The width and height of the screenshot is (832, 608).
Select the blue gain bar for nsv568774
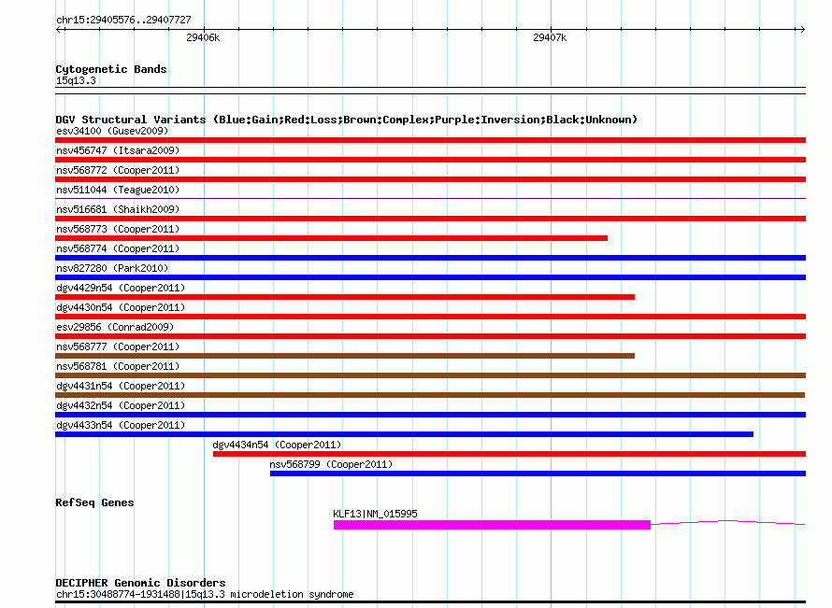[430, 258]
